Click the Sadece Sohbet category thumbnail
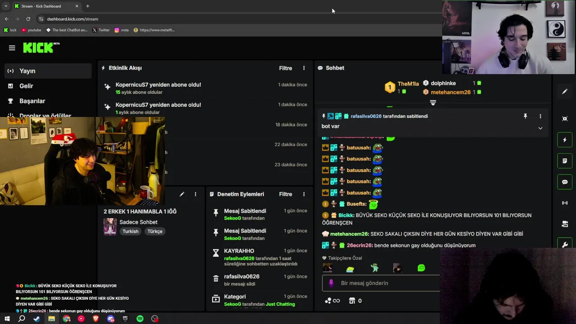The width and height of the screenshot is (576, 324). [x=110, y=227]
